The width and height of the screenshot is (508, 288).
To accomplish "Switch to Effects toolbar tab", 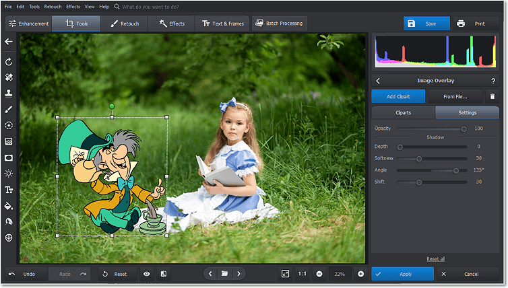I will (172, 24).
